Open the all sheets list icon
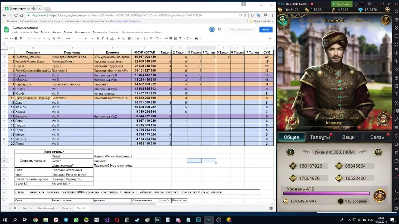 click(15, 208)
